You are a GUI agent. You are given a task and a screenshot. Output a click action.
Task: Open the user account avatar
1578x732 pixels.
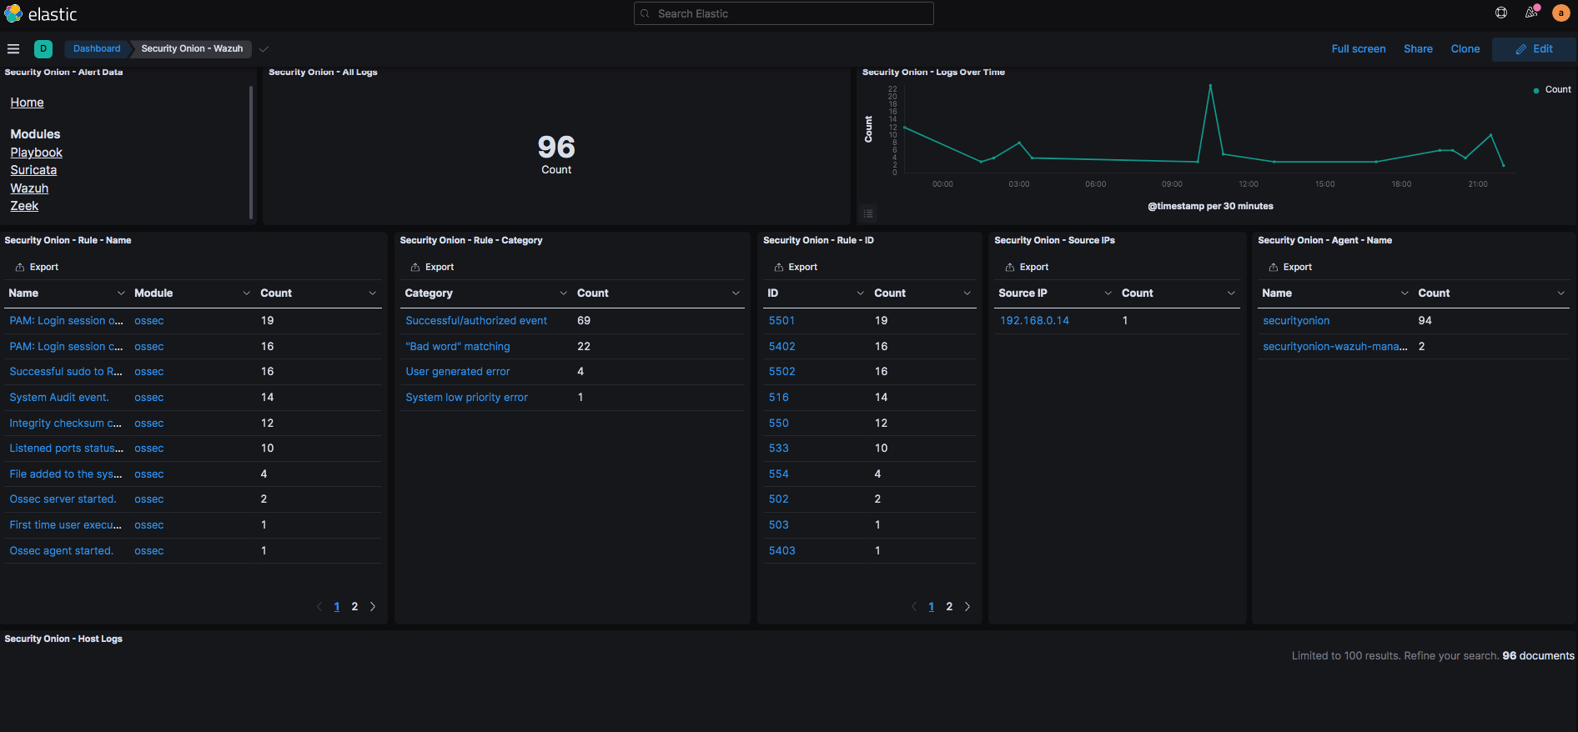pos(1560,13)
